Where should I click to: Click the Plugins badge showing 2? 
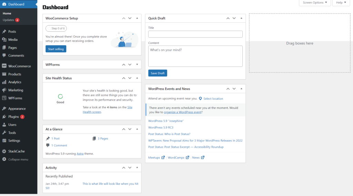[x=22, y=117]
